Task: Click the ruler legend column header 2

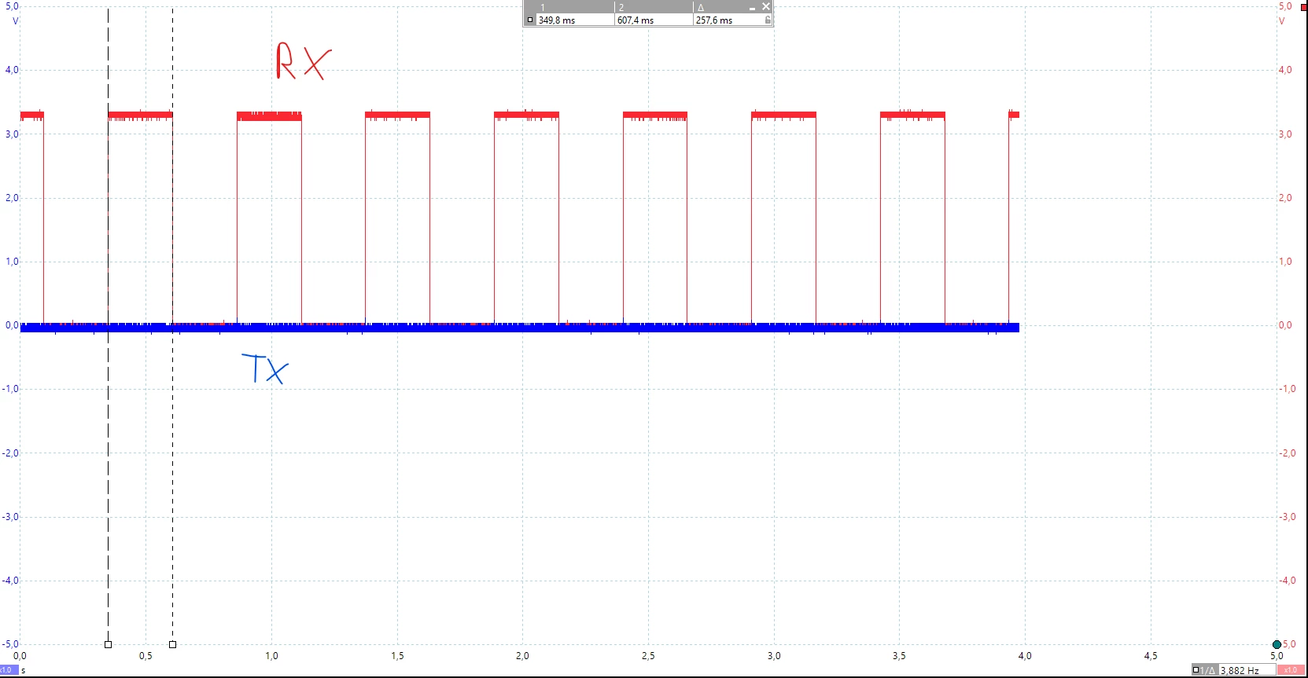Action: point(621,8)
